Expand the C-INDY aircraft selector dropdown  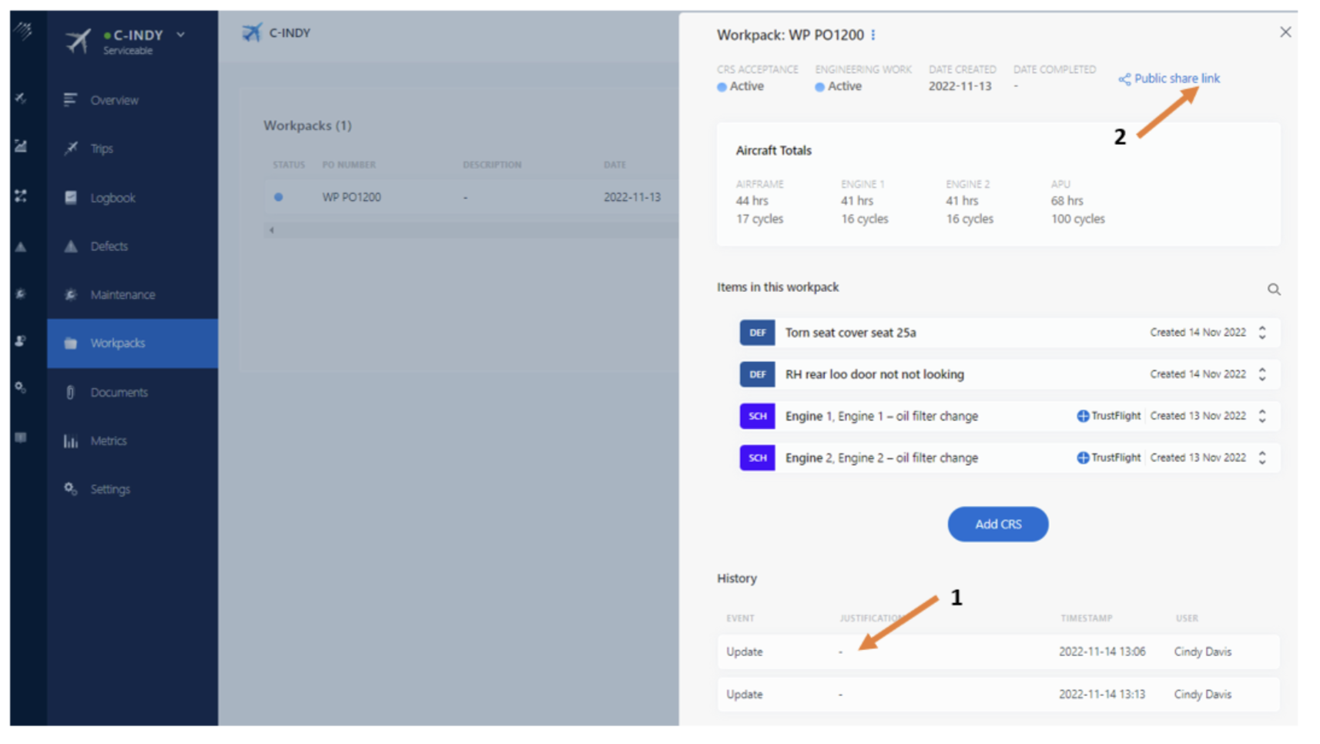tap(181, 35)
